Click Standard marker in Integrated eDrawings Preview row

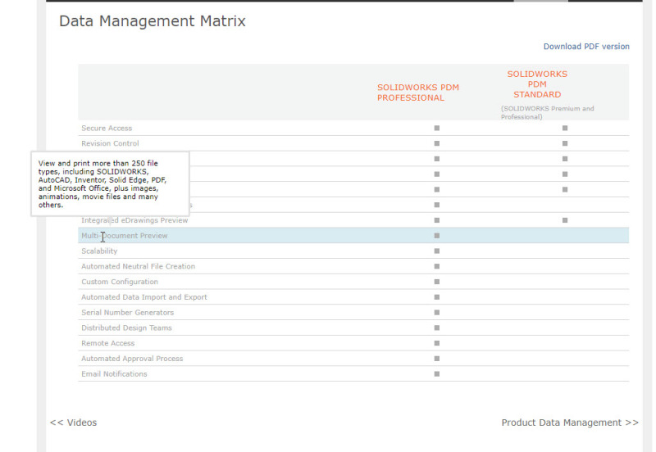coord(565,220)
